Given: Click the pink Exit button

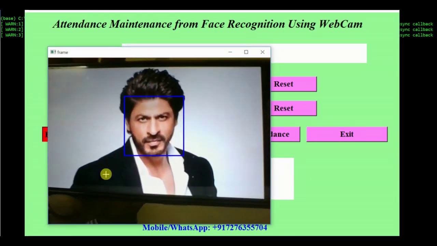Looking at the screenshot, I should 347,134.
